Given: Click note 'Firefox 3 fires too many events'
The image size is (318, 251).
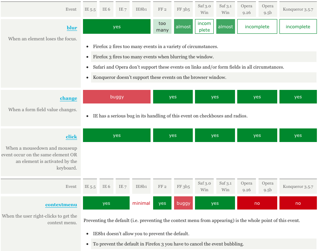Looking at the screenshot, I should 153,57.
